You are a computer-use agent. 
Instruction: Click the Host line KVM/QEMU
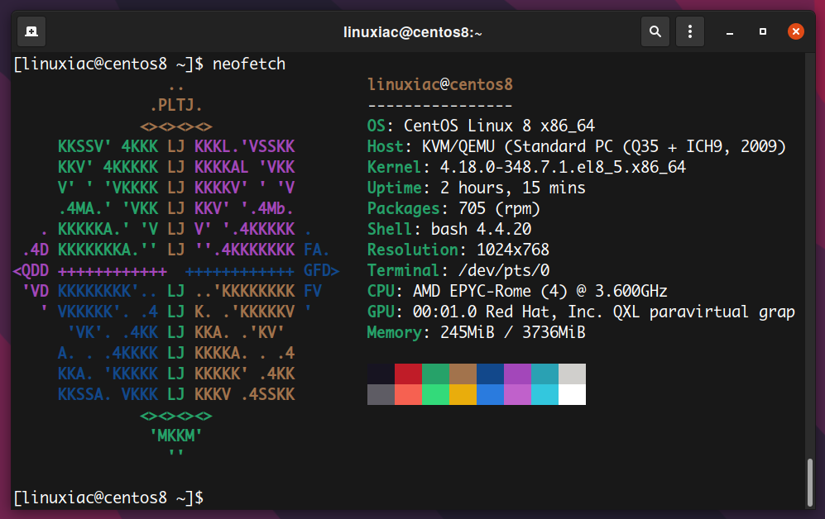tap(577, 146)
